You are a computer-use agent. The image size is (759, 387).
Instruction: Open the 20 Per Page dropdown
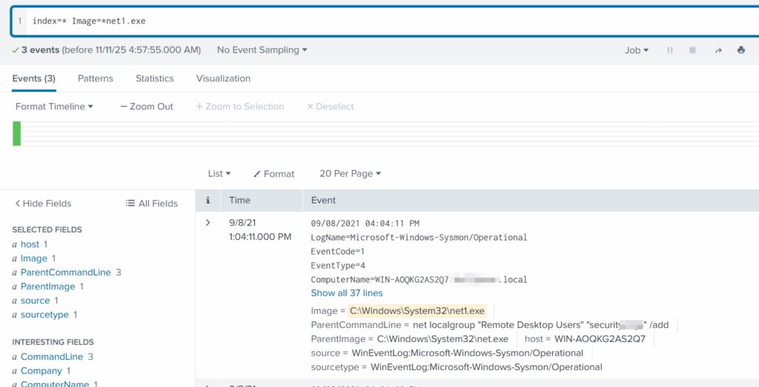click(x=351, y=173)
